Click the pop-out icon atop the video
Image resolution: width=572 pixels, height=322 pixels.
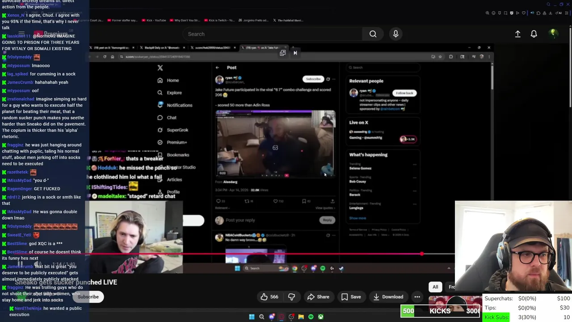tap(282, 53)
